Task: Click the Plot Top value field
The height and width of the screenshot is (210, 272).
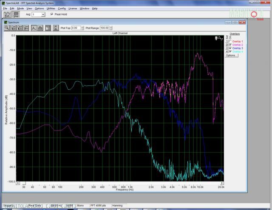Action: 76,28
